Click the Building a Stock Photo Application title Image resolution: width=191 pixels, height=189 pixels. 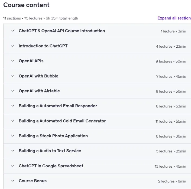pyautogui.click(x=53, y=136)
